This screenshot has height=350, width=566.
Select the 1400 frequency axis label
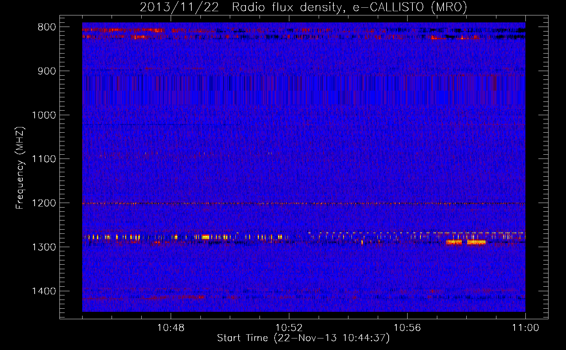coord(44,291)
